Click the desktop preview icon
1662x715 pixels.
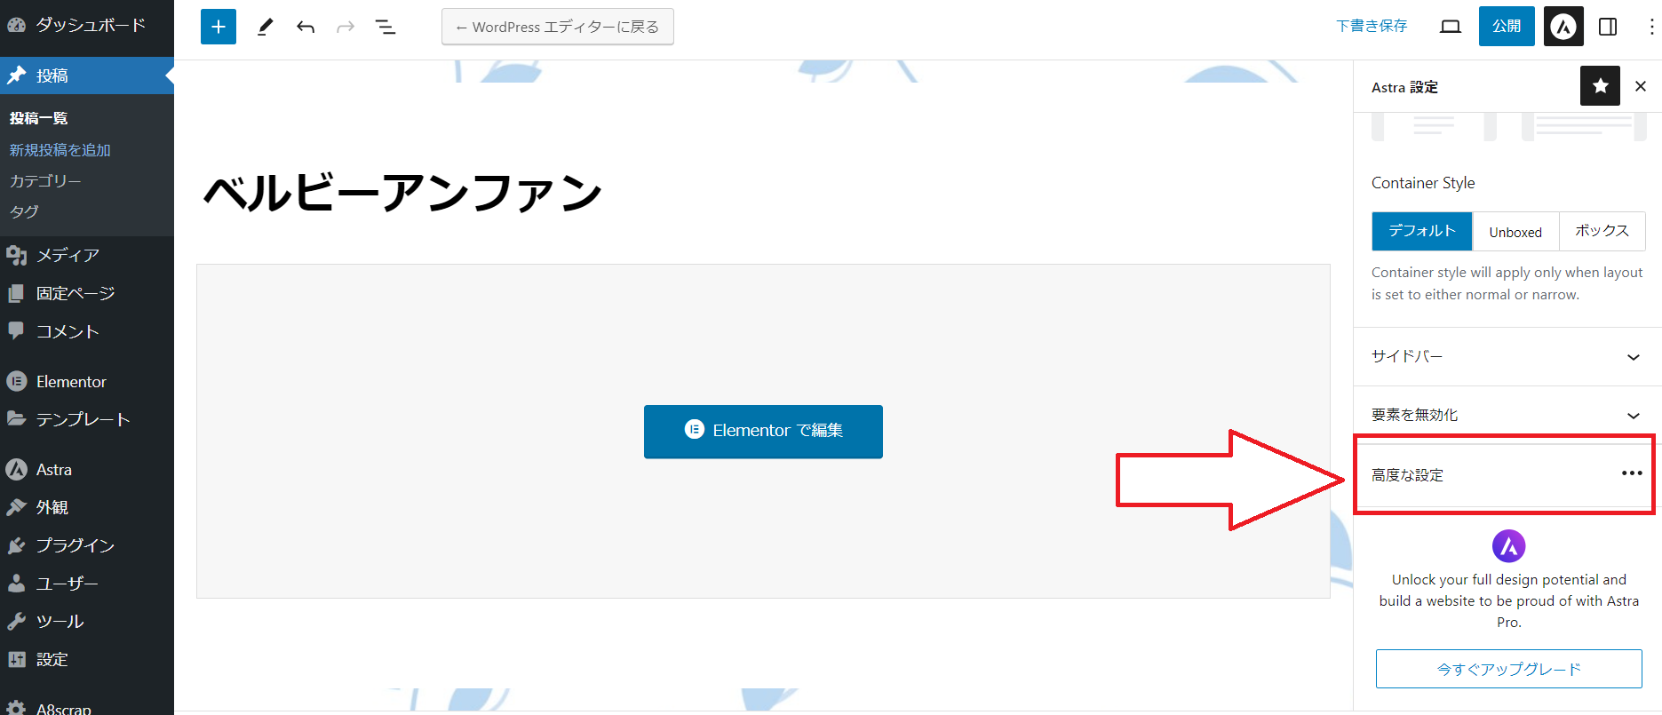(1451, 27)
